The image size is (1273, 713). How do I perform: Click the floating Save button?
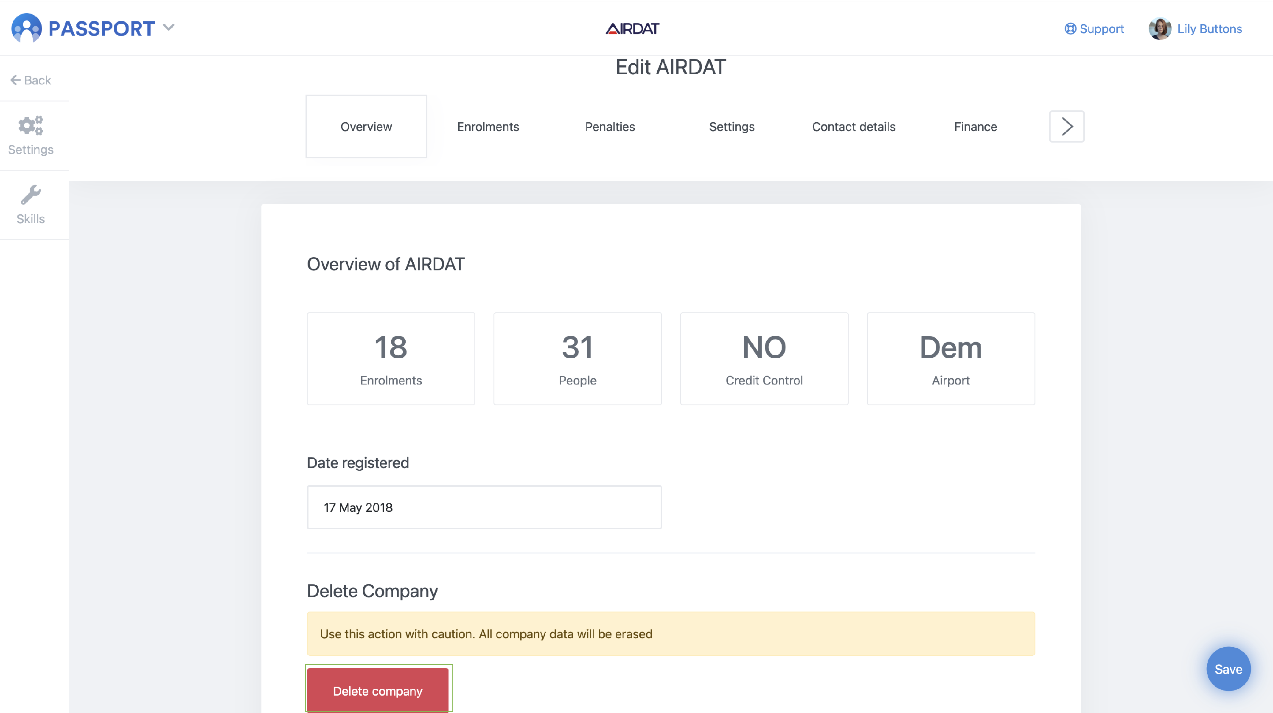(1228, 669)
